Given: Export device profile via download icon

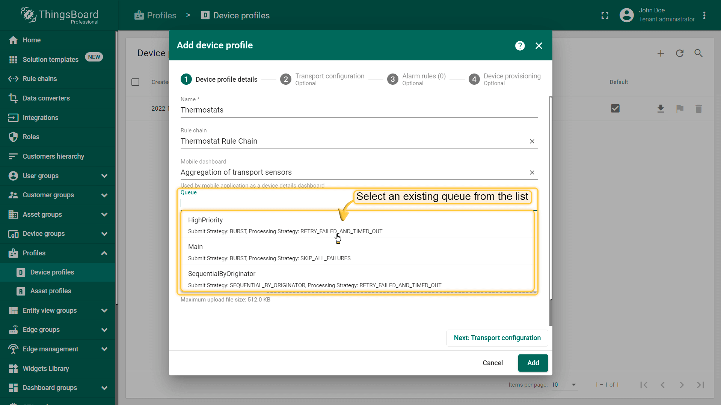Looking at the screenshot, I should click(x=661, y=109).
